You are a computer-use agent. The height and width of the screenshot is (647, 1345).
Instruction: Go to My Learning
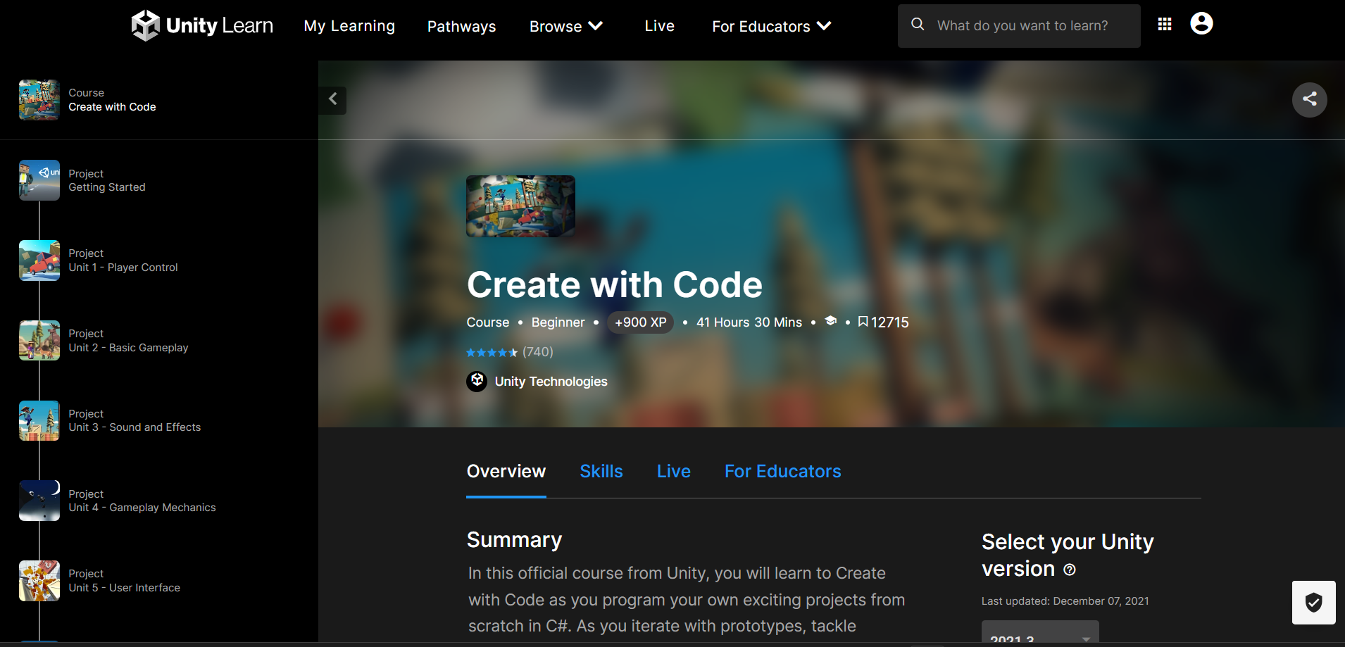349,26
